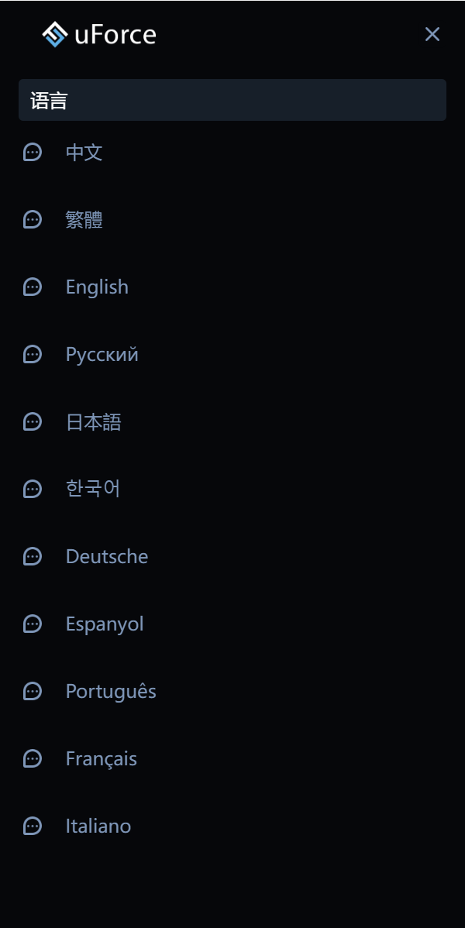Click the bubble icon beside English
465x928 pixels.
coord(32,287)
